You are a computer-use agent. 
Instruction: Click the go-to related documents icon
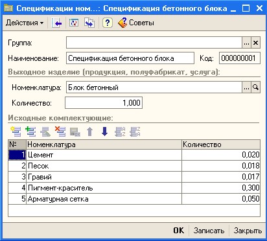(89, 23)
